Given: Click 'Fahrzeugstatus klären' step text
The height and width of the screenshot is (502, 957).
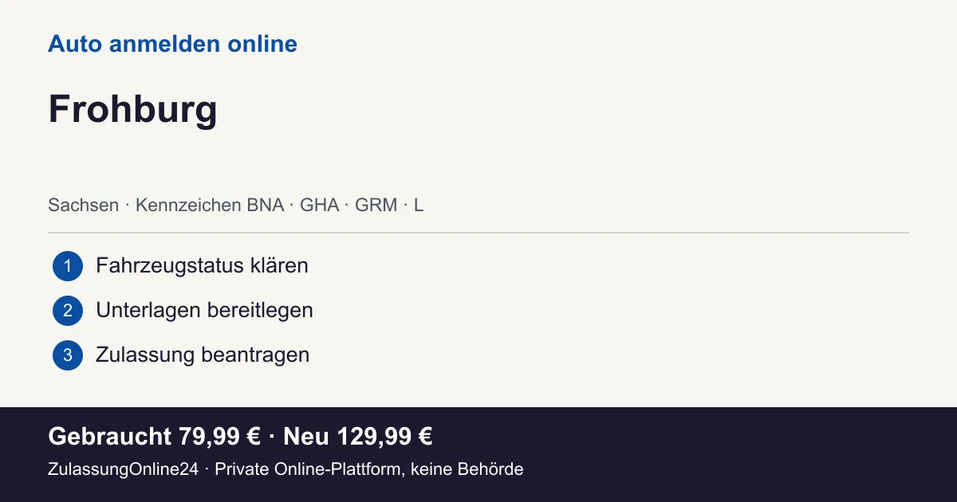Looking at the screenshot, I should pyautogui.click(x=202, y=265).
